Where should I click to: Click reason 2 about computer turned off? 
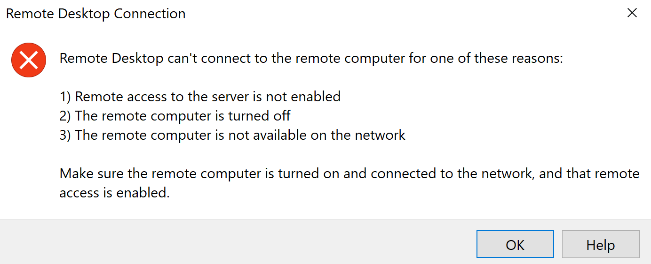(175, 116)
